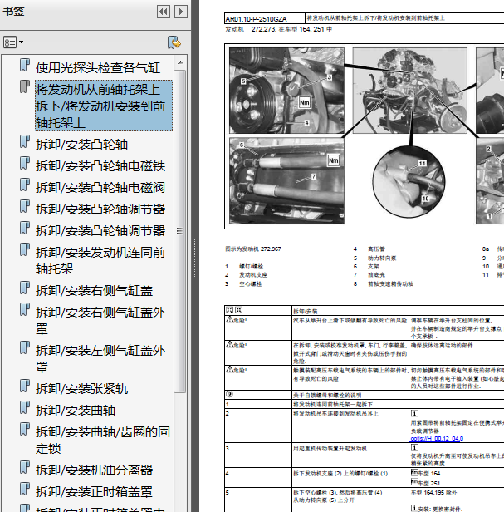This screenshot has height=512, width=504.
Task: Click bookmark icon beside 使用光探头检查各气缸
Action: (24, 65)
